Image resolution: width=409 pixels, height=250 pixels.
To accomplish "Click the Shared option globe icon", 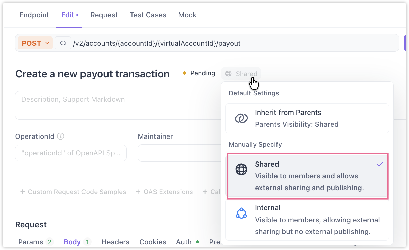I will click(241, 170).
